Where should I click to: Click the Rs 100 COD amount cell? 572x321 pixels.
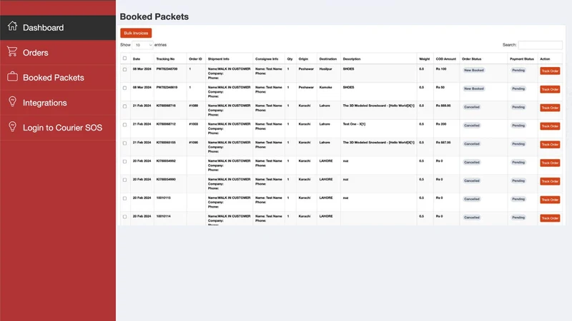[441, 68]
